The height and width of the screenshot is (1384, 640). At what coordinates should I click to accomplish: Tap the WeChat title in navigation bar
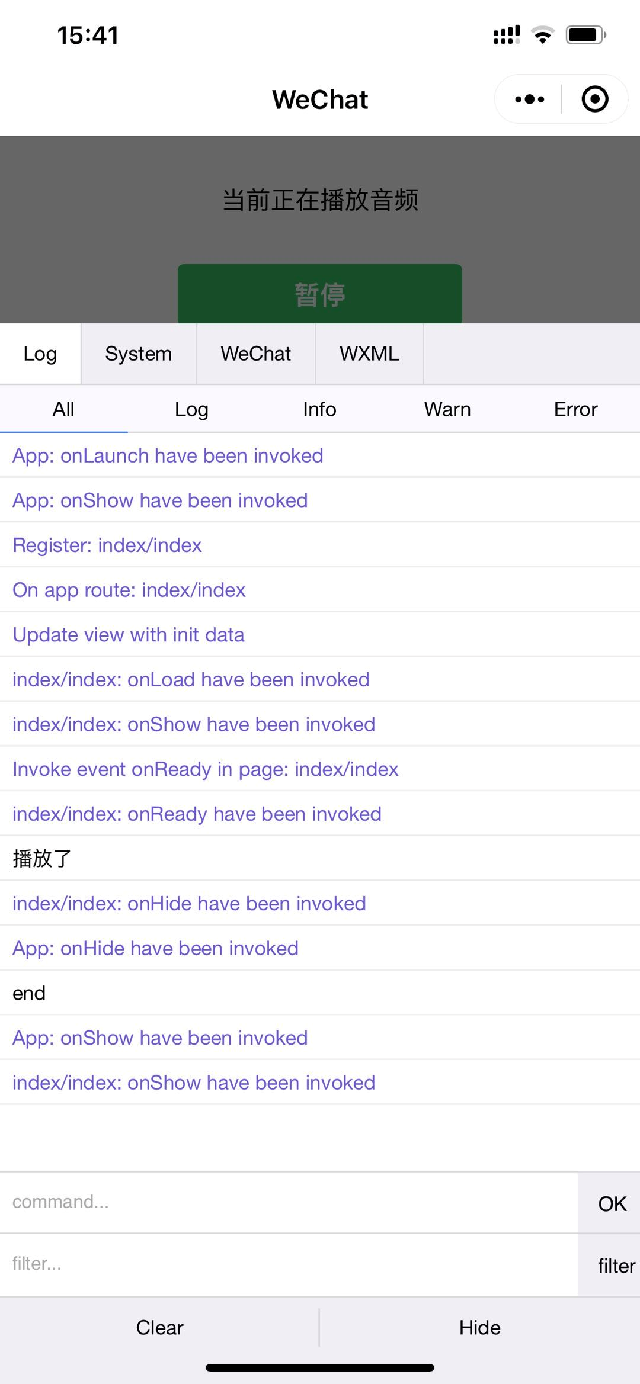tap(320, 99)
